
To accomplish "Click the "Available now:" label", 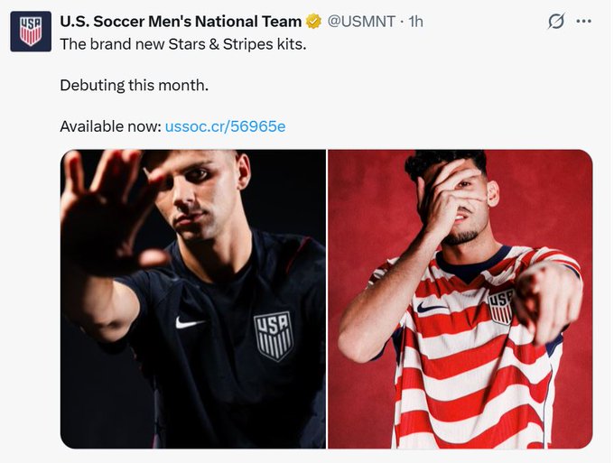I will point(109,126).
